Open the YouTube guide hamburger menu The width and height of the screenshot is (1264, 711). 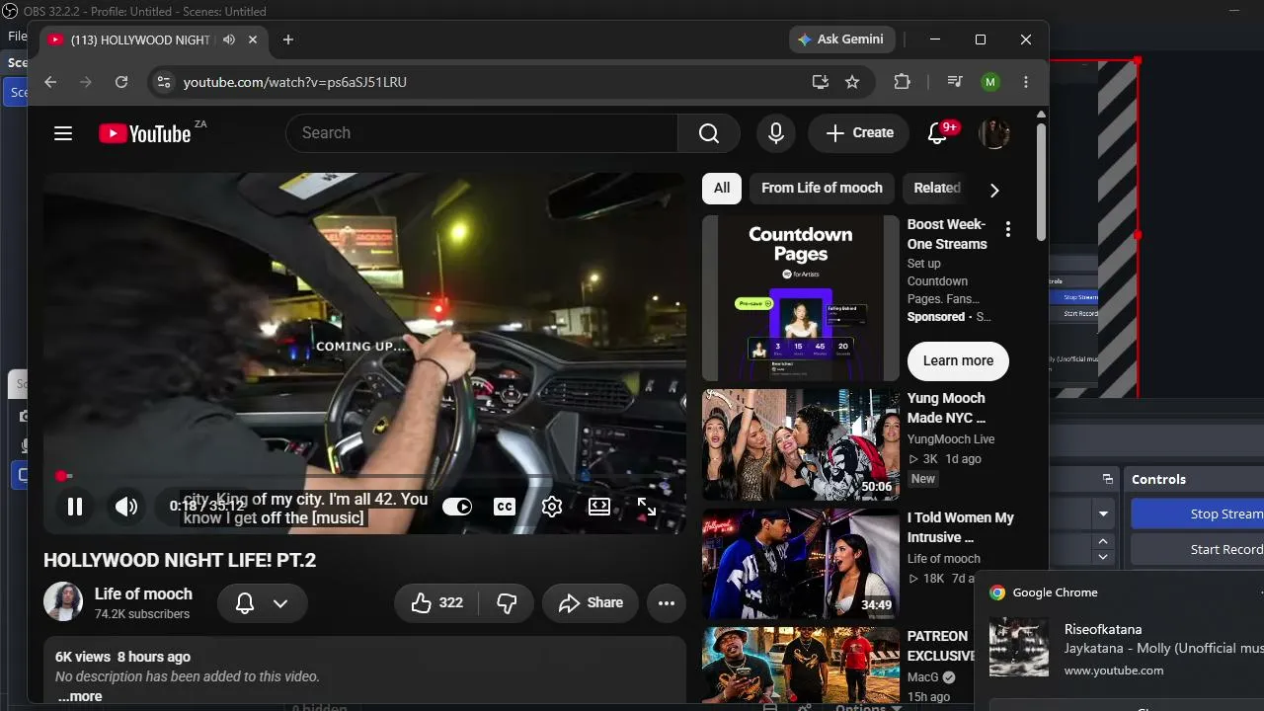(63, 133)
